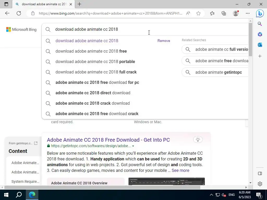Image resolution: width=267 pixels, height=200 pixels.
Task: Open Microsoft 365 sidebar icon
Action: (x=260, y=34)
